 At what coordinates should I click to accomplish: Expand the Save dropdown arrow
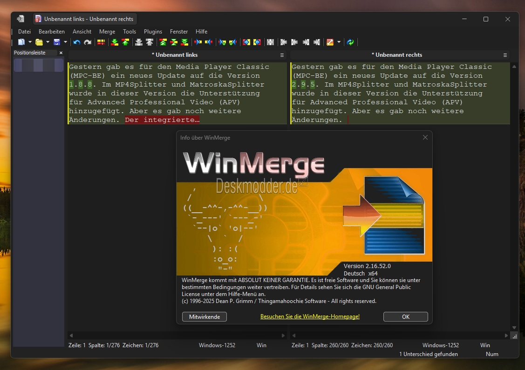(65, 42)
